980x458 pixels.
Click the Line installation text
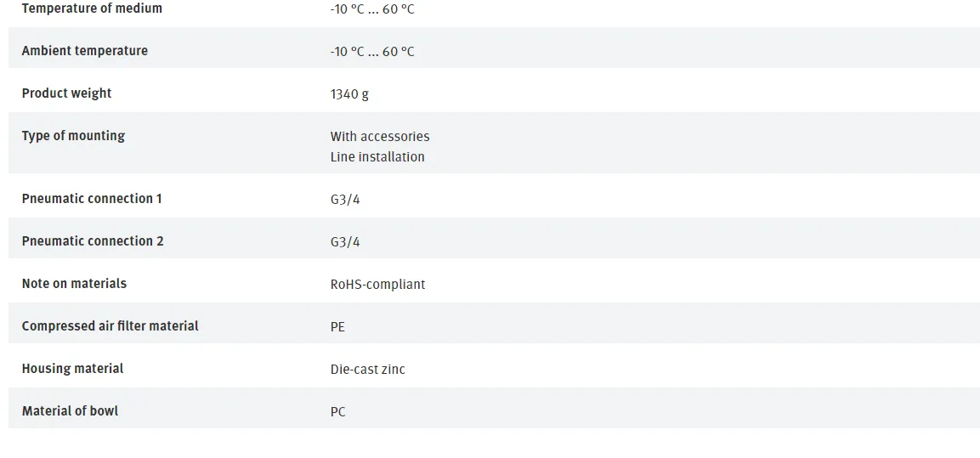coord(377,157)
